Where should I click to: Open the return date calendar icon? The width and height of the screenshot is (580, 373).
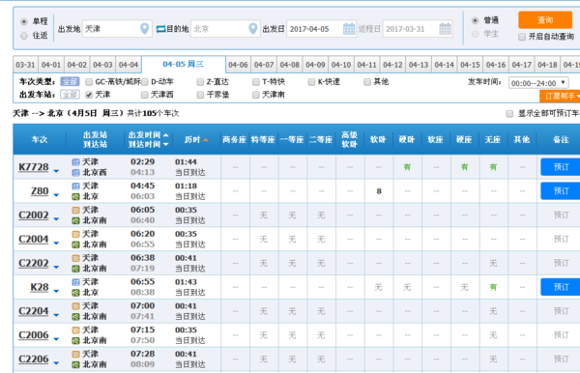(445, 28)
